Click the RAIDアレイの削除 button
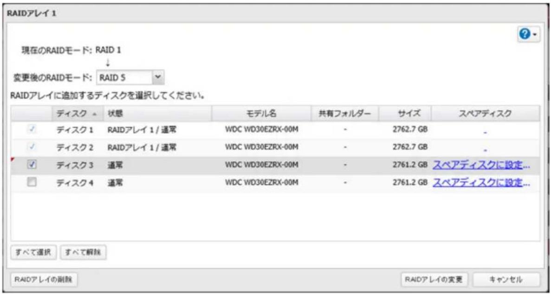The height and width of the screenshot is (294, 551). click(44, 280)
